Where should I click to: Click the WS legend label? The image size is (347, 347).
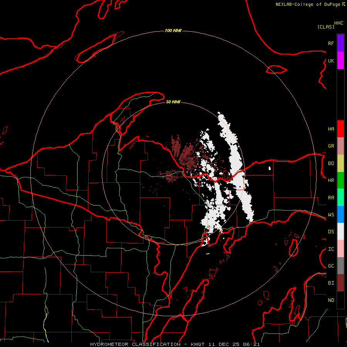[331, 215]
